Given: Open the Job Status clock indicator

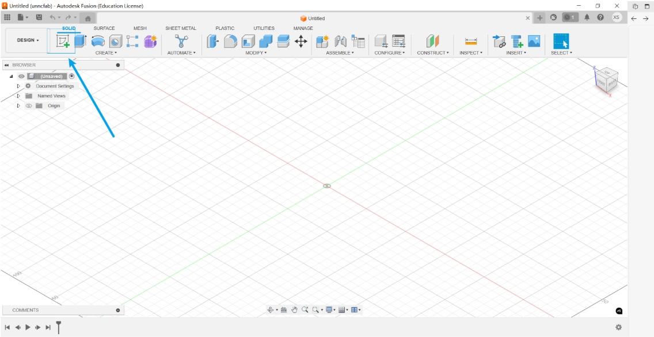Looking at the screenshot, I should tap(570, 17).
